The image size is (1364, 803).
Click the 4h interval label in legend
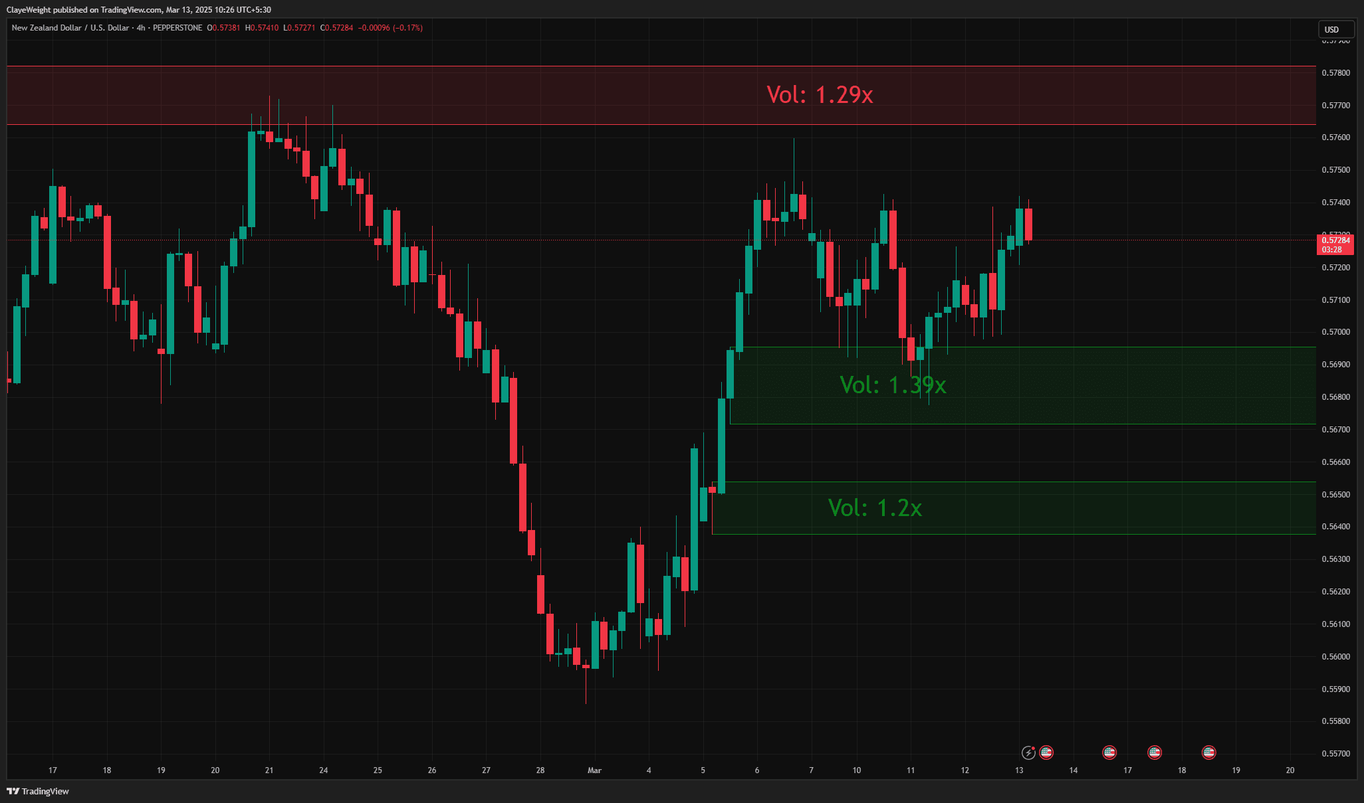click(141, 28)
